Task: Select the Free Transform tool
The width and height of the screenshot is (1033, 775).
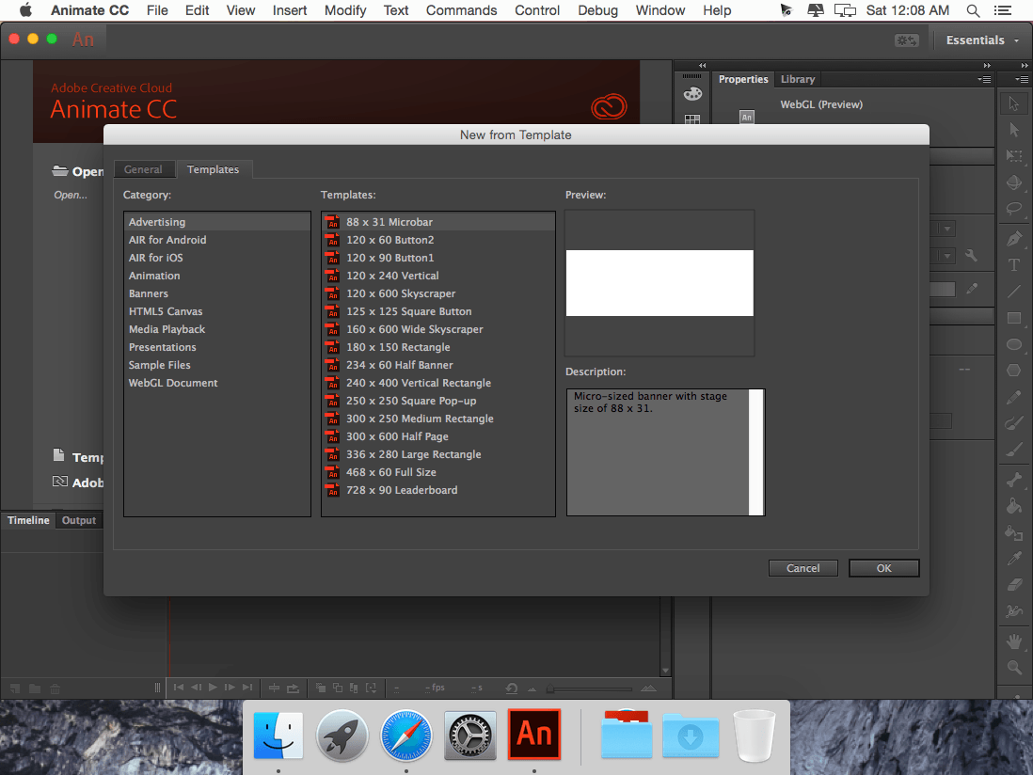Action: pos(1014,156)
